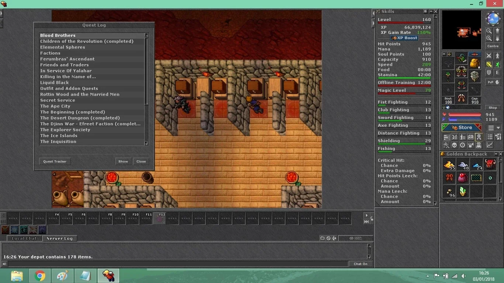504x283 pixels.
Task: Close the Quest Log dialog
Action: 141,161
